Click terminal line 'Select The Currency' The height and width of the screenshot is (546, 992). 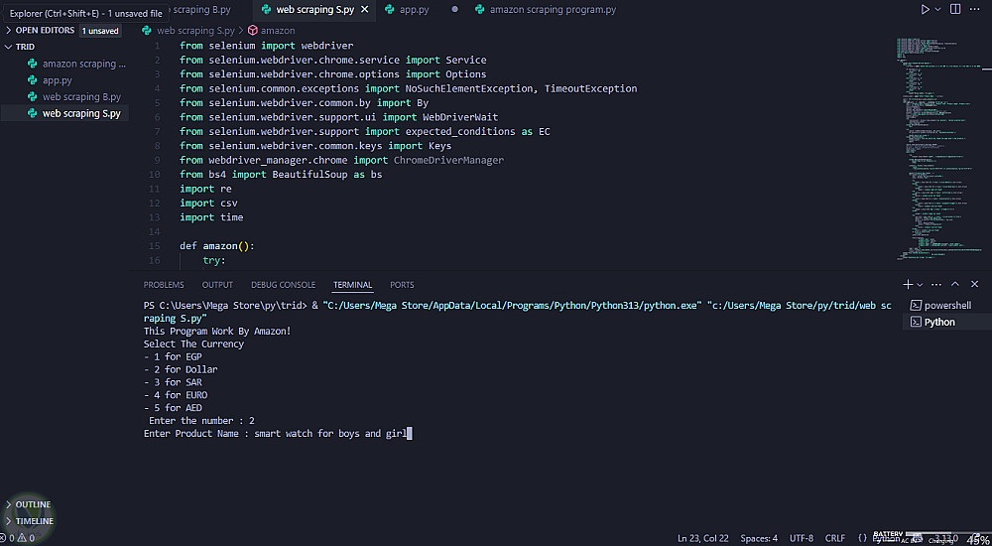tap(193, 343)
